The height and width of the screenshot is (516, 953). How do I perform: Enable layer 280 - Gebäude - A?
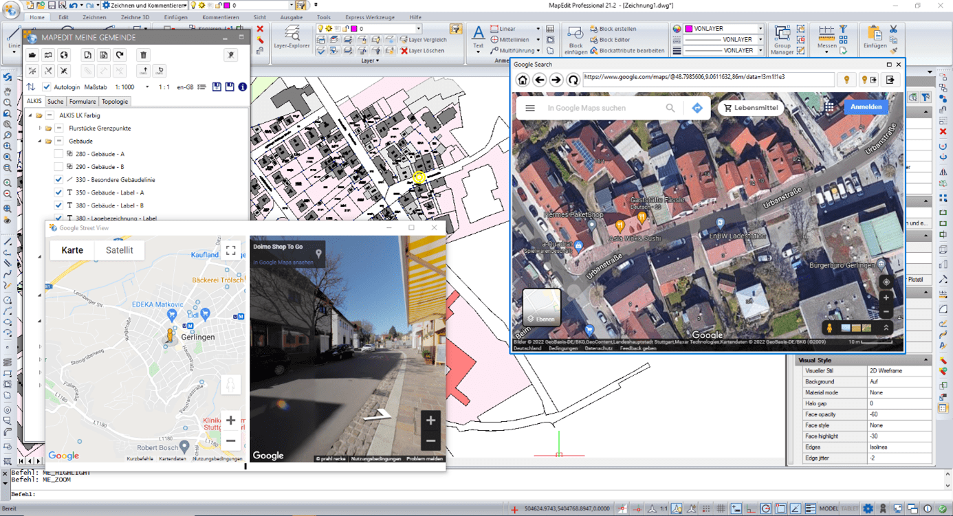click(58, 154)
